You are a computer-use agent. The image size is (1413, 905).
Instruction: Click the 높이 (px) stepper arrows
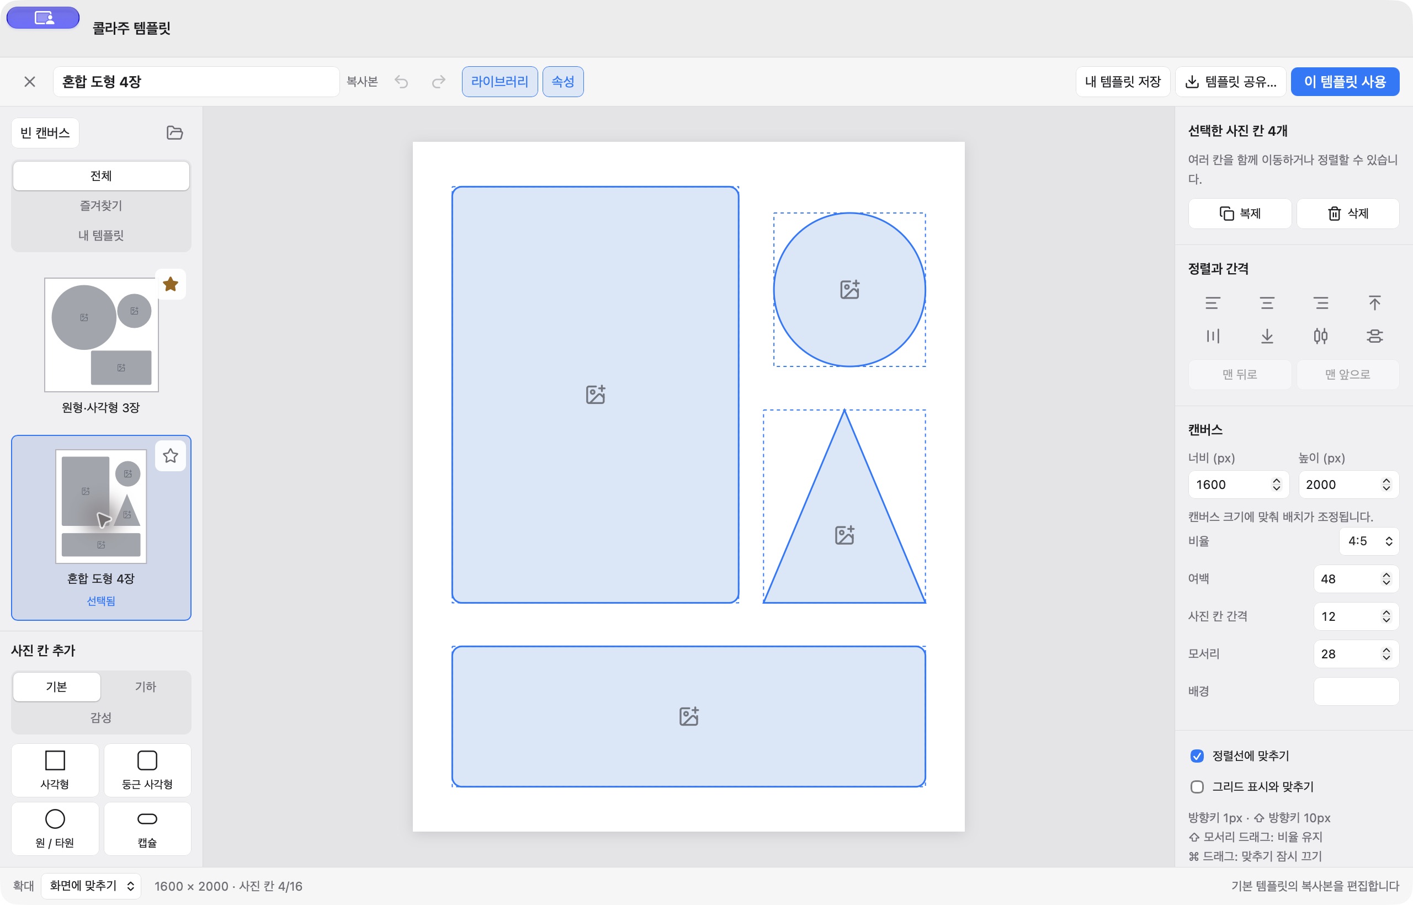coord(1386,485)
